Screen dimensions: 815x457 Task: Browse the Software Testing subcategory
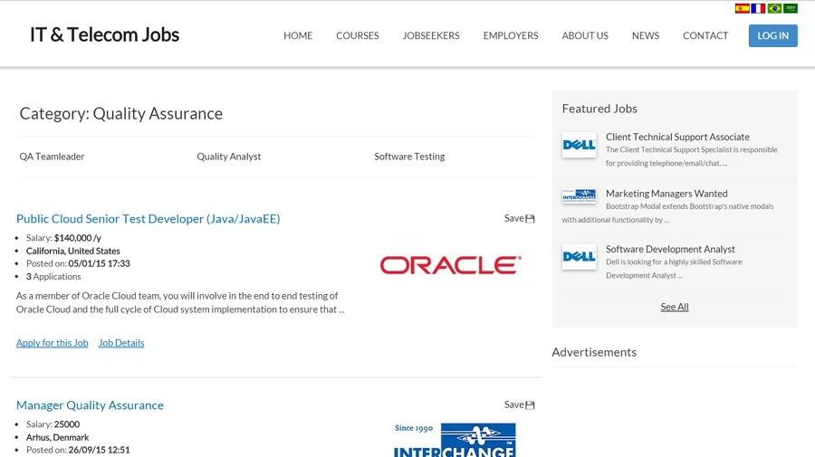tap(409, 157)
